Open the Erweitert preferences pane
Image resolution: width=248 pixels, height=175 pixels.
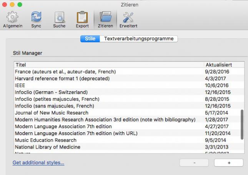click(128, 19)
